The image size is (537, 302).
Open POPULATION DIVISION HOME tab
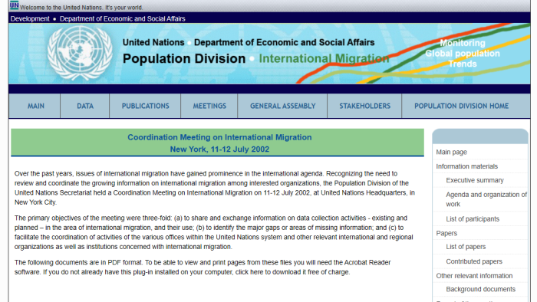click(461, 106)
